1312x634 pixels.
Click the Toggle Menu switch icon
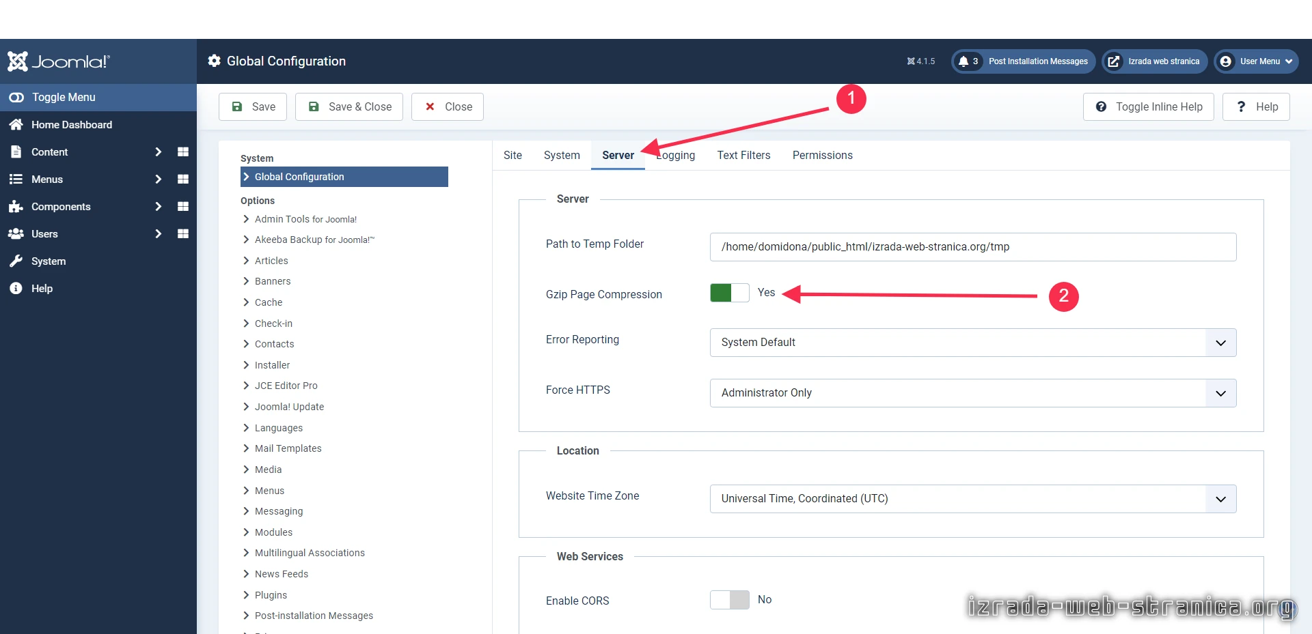pos(16,98)
